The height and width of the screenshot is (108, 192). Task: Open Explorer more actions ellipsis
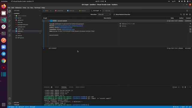pyautogui.click(x=40, y=11)
